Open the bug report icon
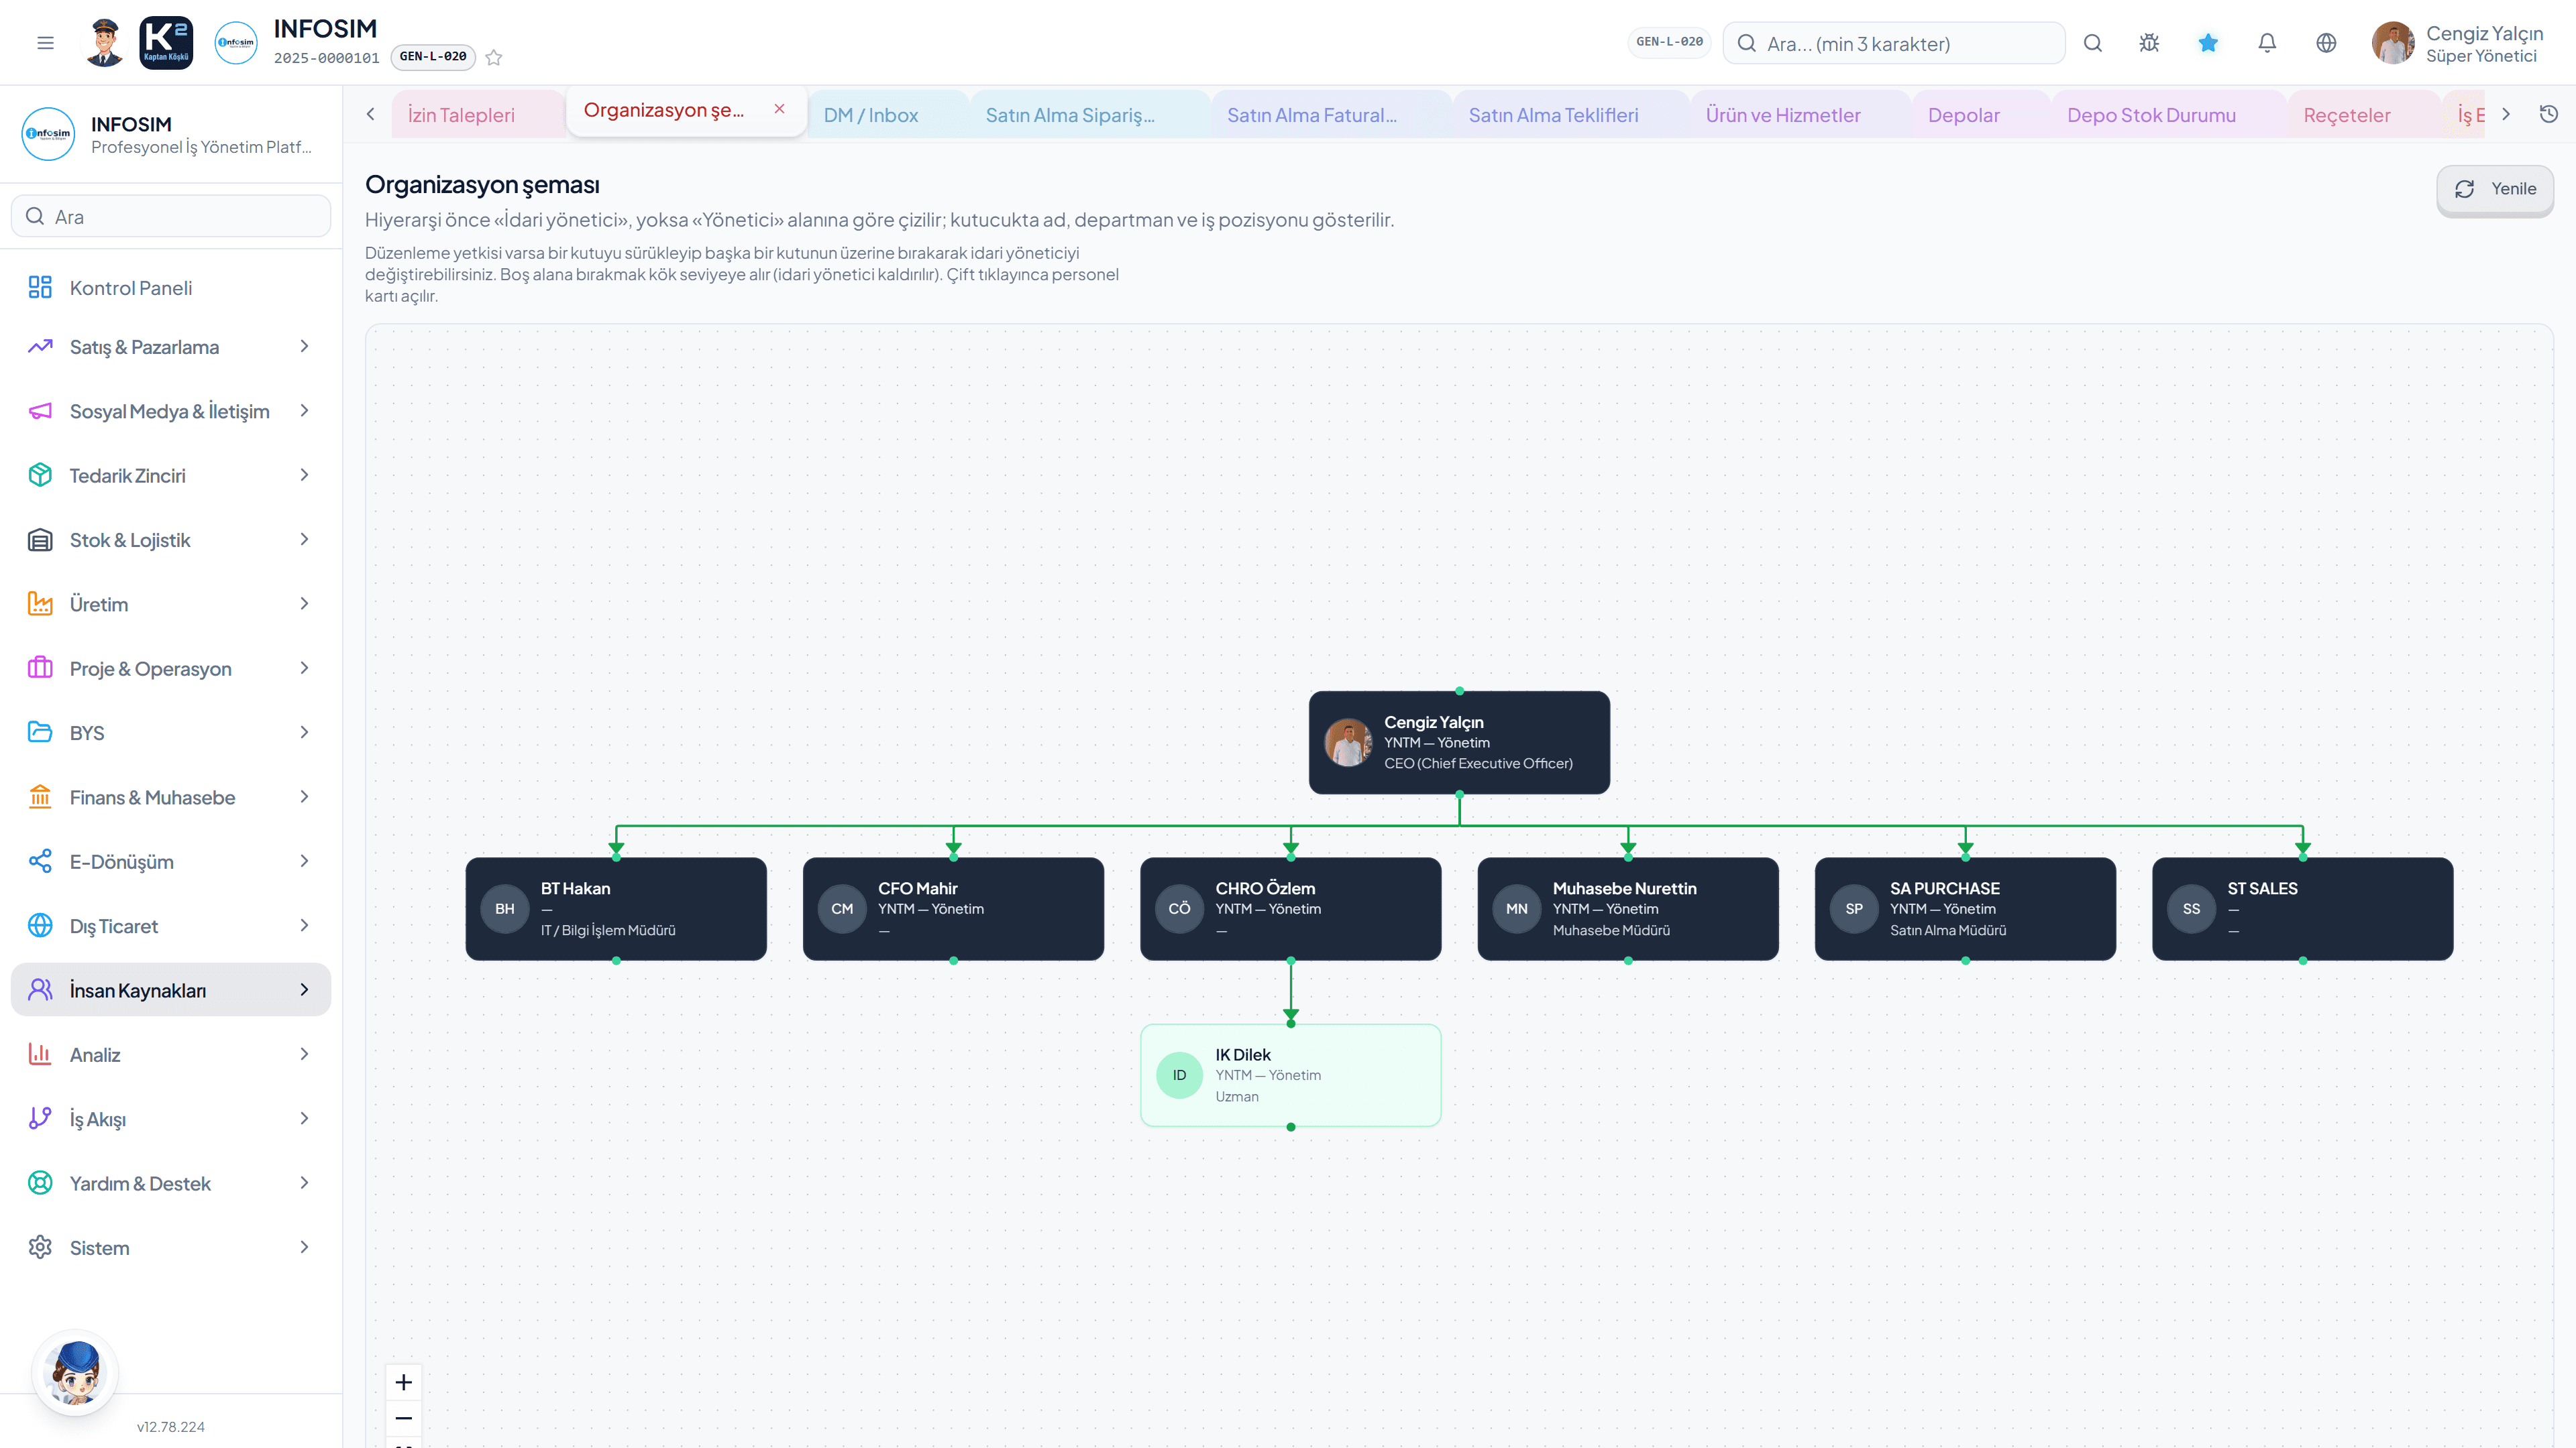The height and width of the screenshot is (1448, 2576). [2149, 43]
